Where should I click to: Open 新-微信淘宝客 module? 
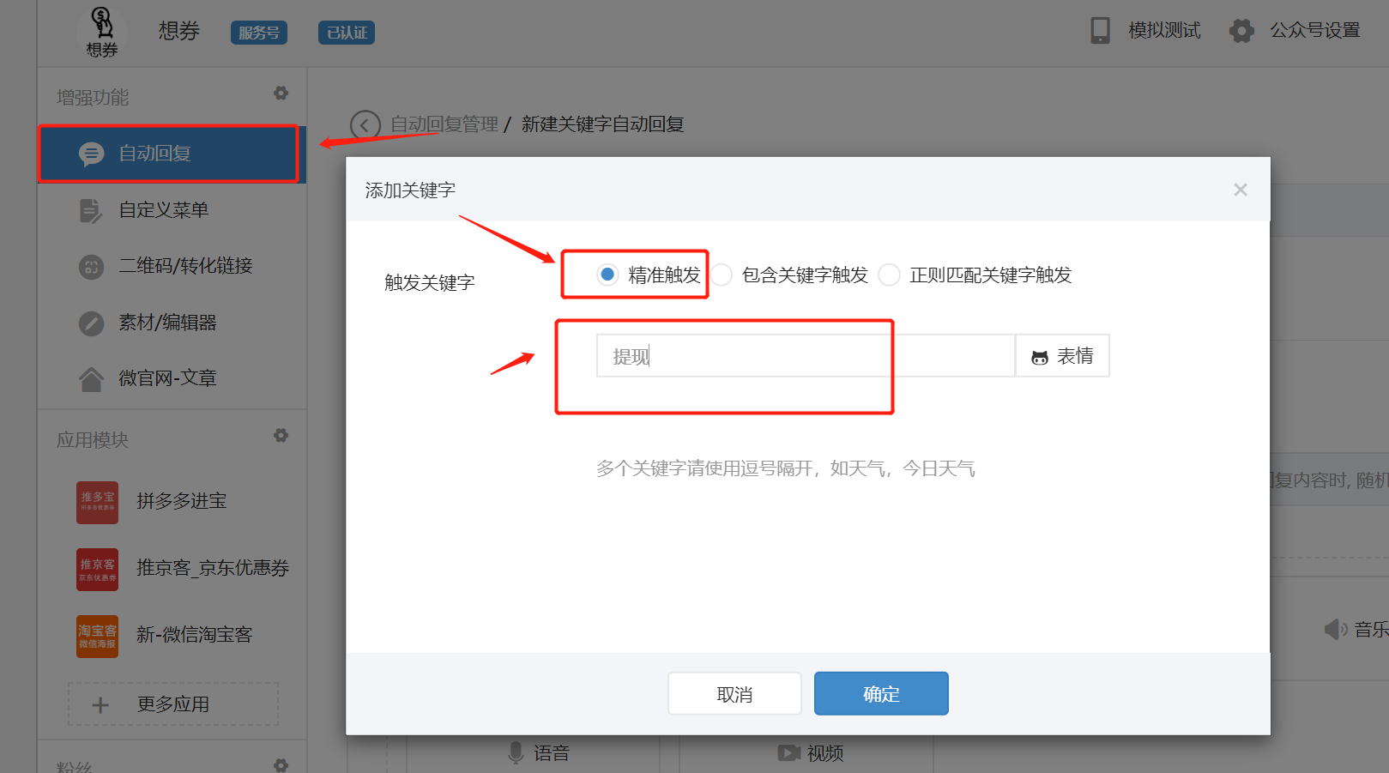[172, 636]
